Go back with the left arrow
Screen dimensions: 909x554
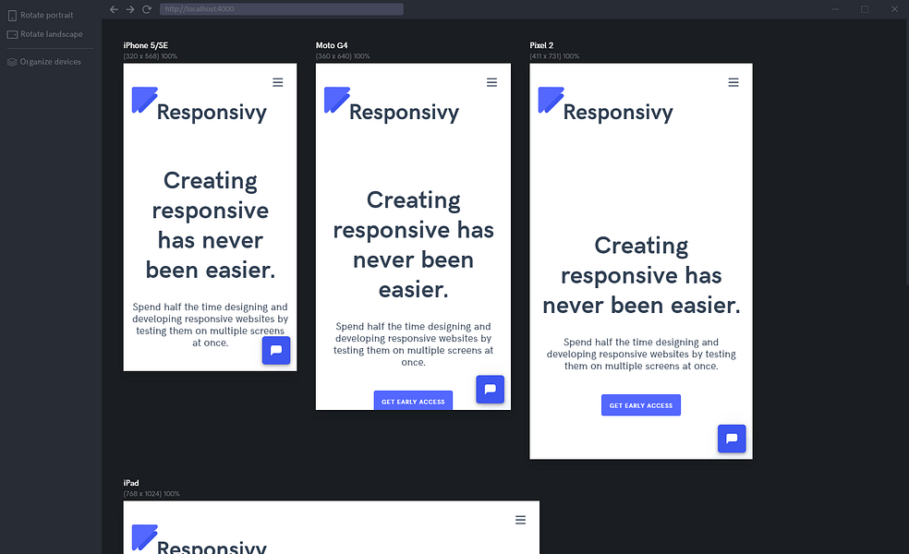pyautogui.click(x=114, y=9)
